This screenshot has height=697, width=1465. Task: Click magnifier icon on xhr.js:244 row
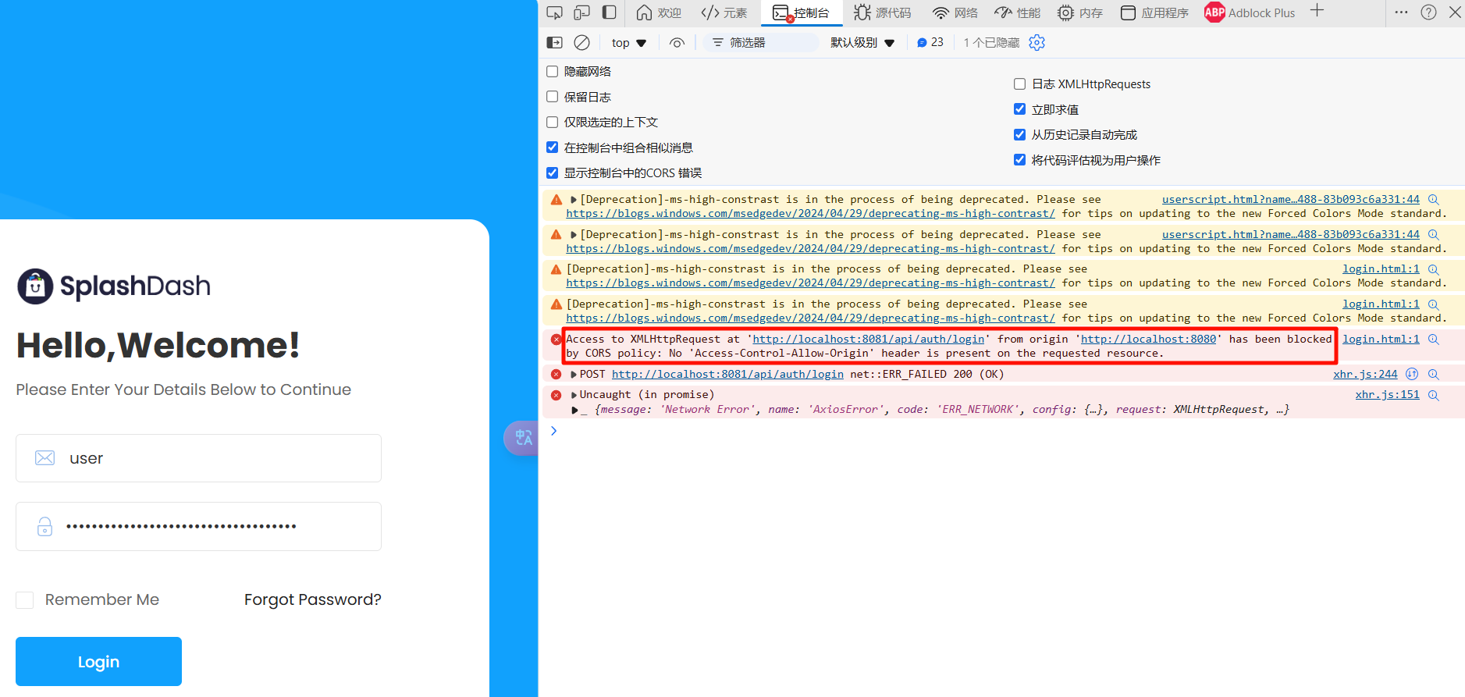click(x=1433, y=375)
